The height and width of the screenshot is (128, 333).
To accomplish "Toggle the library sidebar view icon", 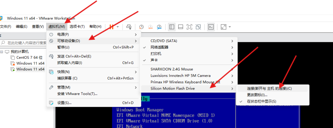I will coord(172,27).
